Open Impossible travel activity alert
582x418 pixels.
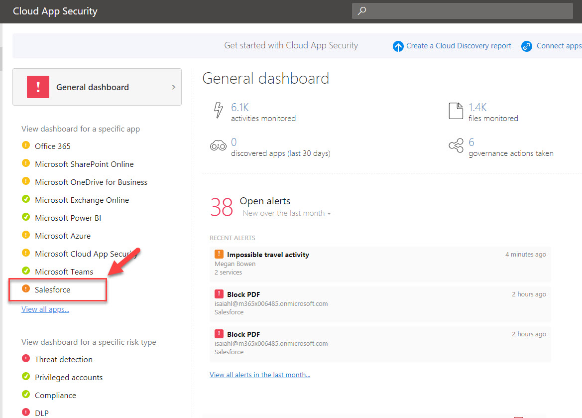(x=380, y=264)
